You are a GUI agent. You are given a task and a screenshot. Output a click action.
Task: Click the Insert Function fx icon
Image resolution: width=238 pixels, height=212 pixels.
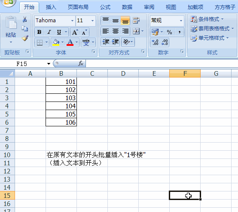click(81, 63)
